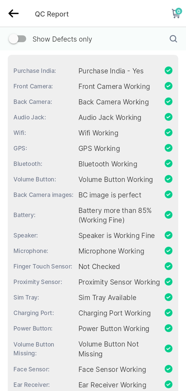Image resolution: width=186 pixels, height=391 pixels.
Task: Tap the back arrow icon
Action: tap(13, 13)
